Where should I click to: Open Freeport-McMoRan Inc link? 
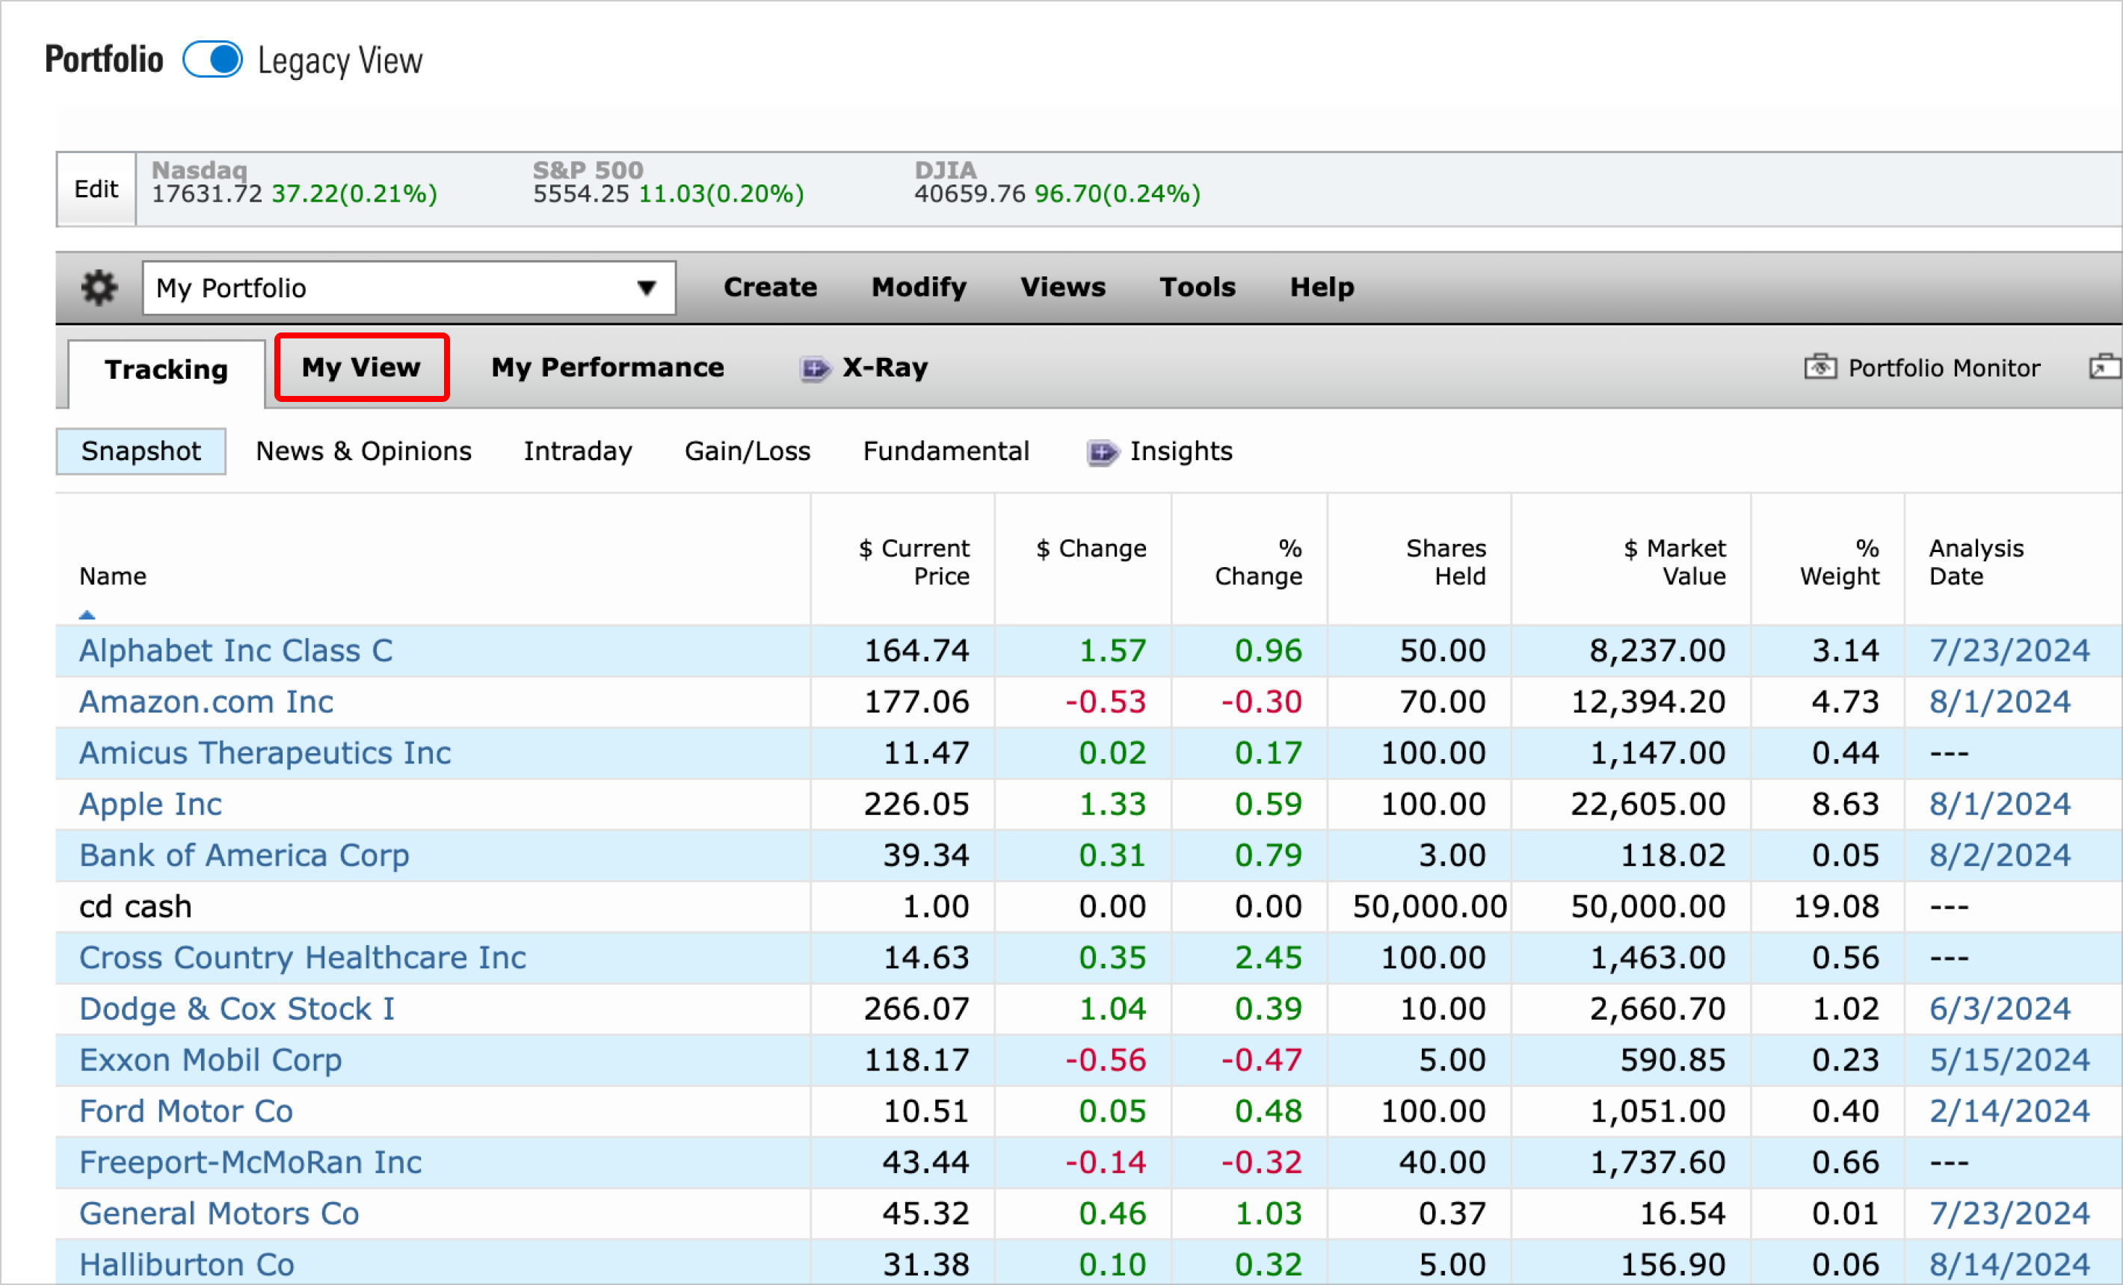[x=250, y=1162]
